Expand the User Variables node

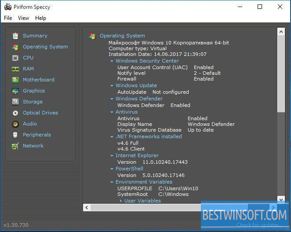(121, 201)
